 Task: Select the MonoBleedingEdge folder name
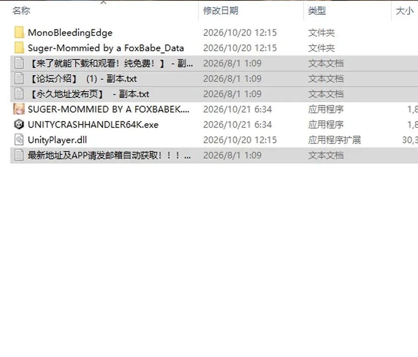[70, 33]
